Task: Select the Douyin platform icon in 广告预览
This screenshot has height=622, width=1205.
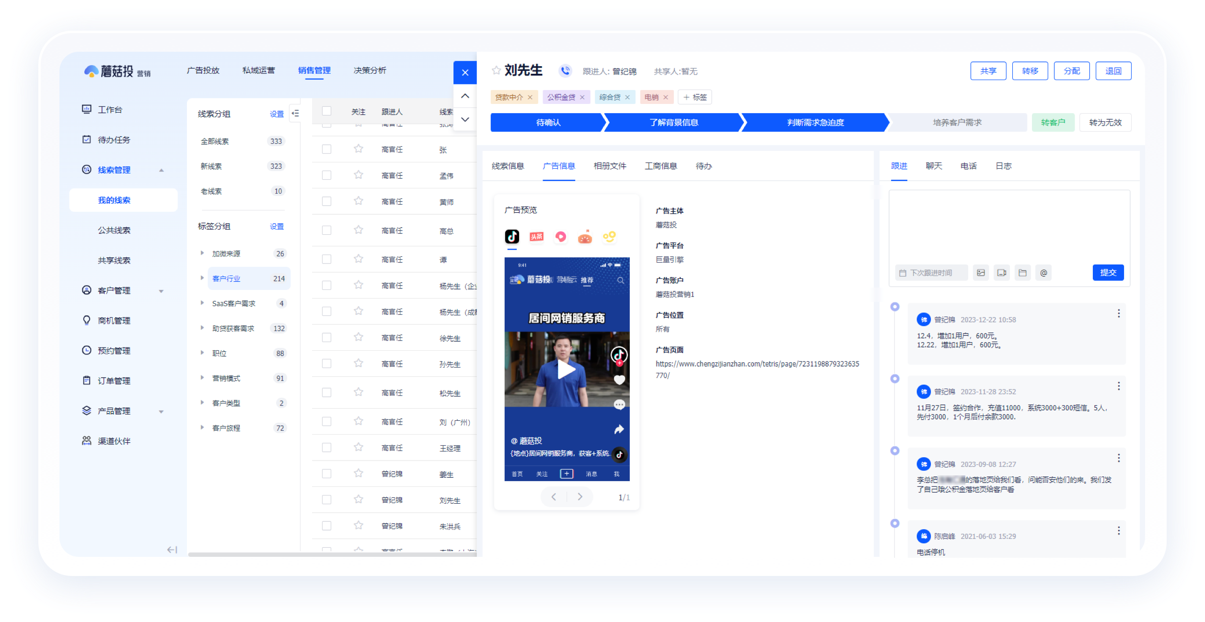Action: (x=512, y=236)
